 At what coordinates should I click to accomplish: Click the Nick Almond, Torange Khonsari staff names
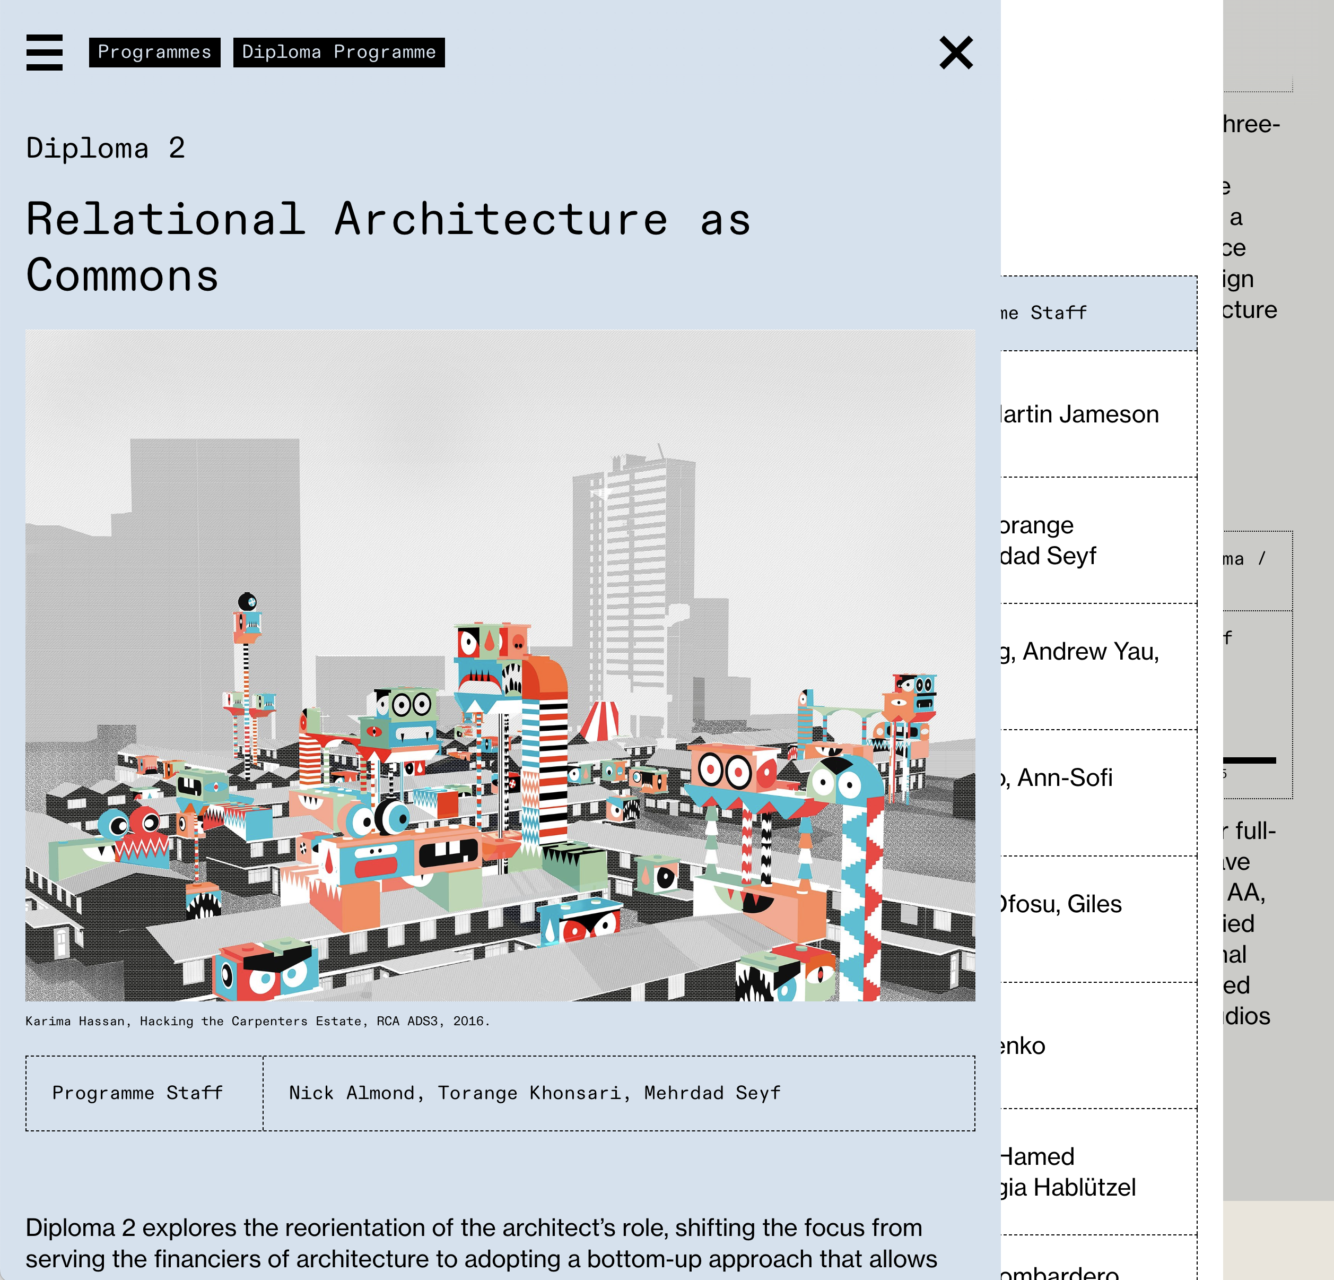[534, 1093]
